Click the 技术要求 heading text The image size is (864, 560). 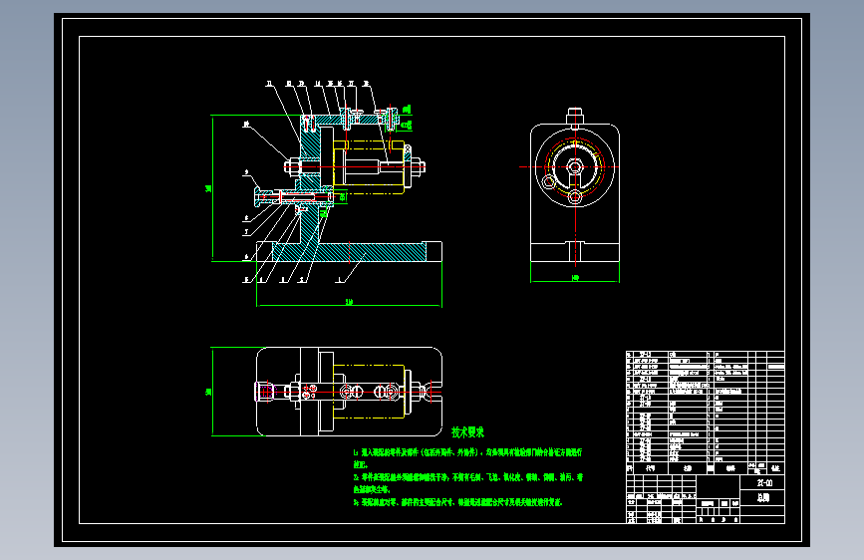coord(467,432)
